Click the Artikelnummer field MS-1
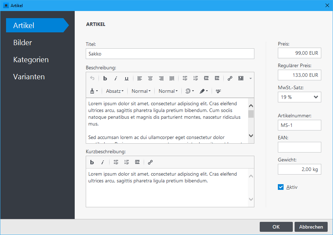 point(300,125)
